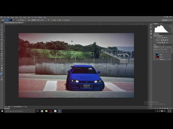This screenshot has height=129, width=173.
Task: Toggle lock transparent pixels
Action: click(x=157, y=52)
